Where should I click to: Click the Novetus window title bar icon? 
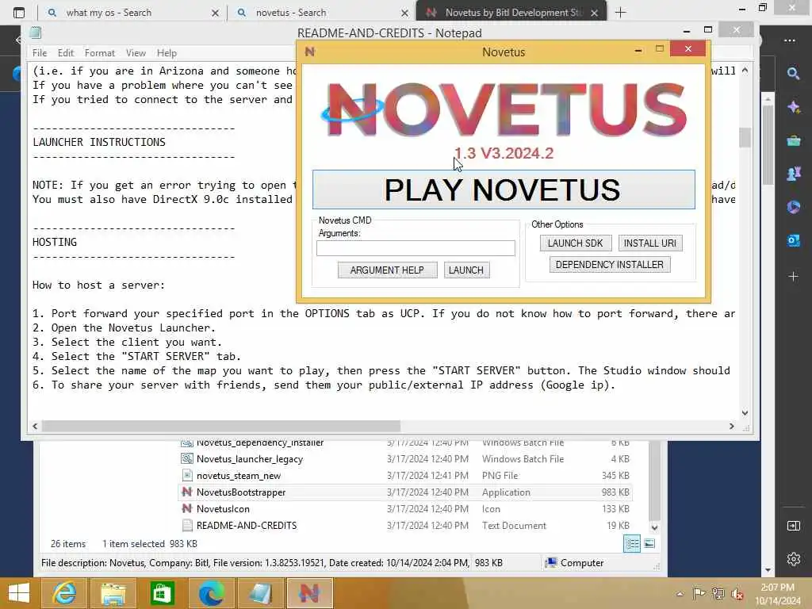click(x=310, y=52)
